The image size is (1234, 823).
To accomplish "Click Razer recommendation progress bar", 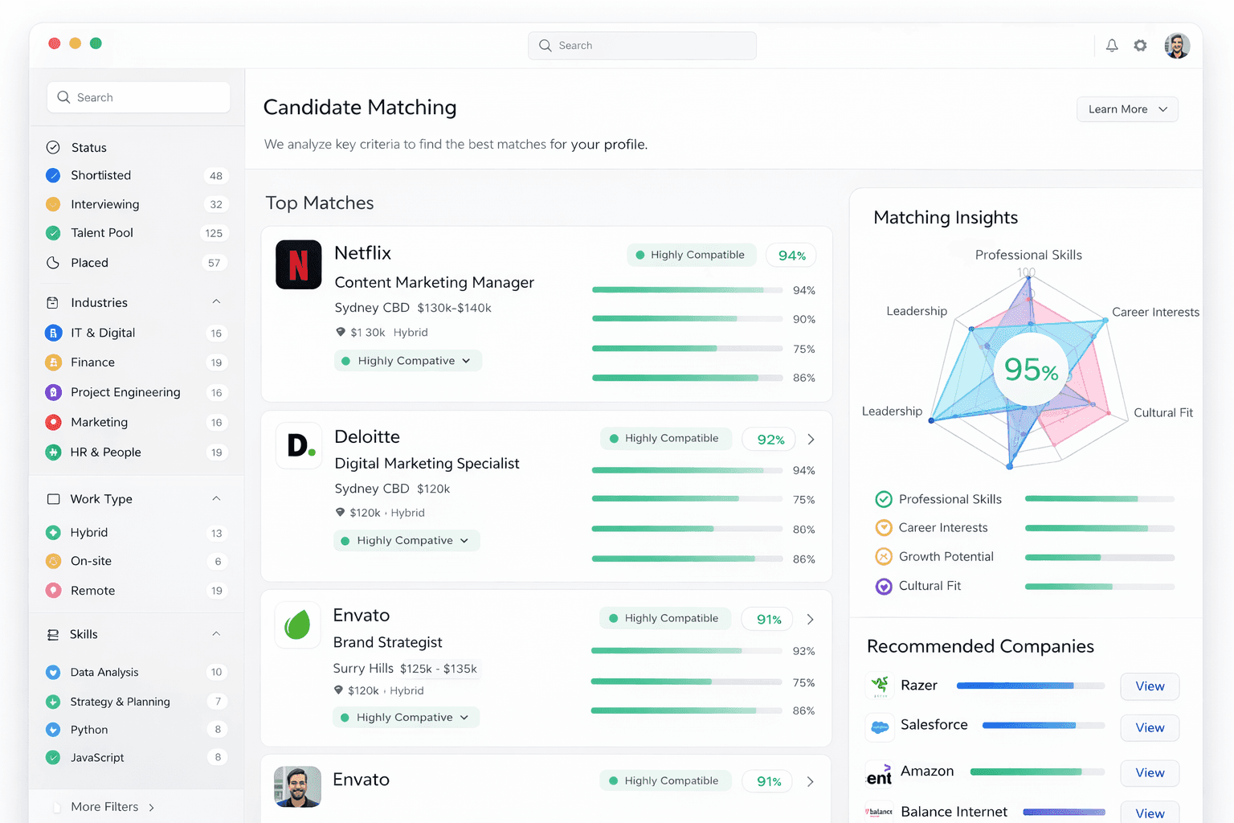I will [x=1031, y=686].
